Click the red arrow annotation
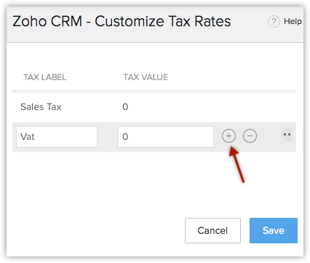The image size is (310, 263). coord(237,165)
